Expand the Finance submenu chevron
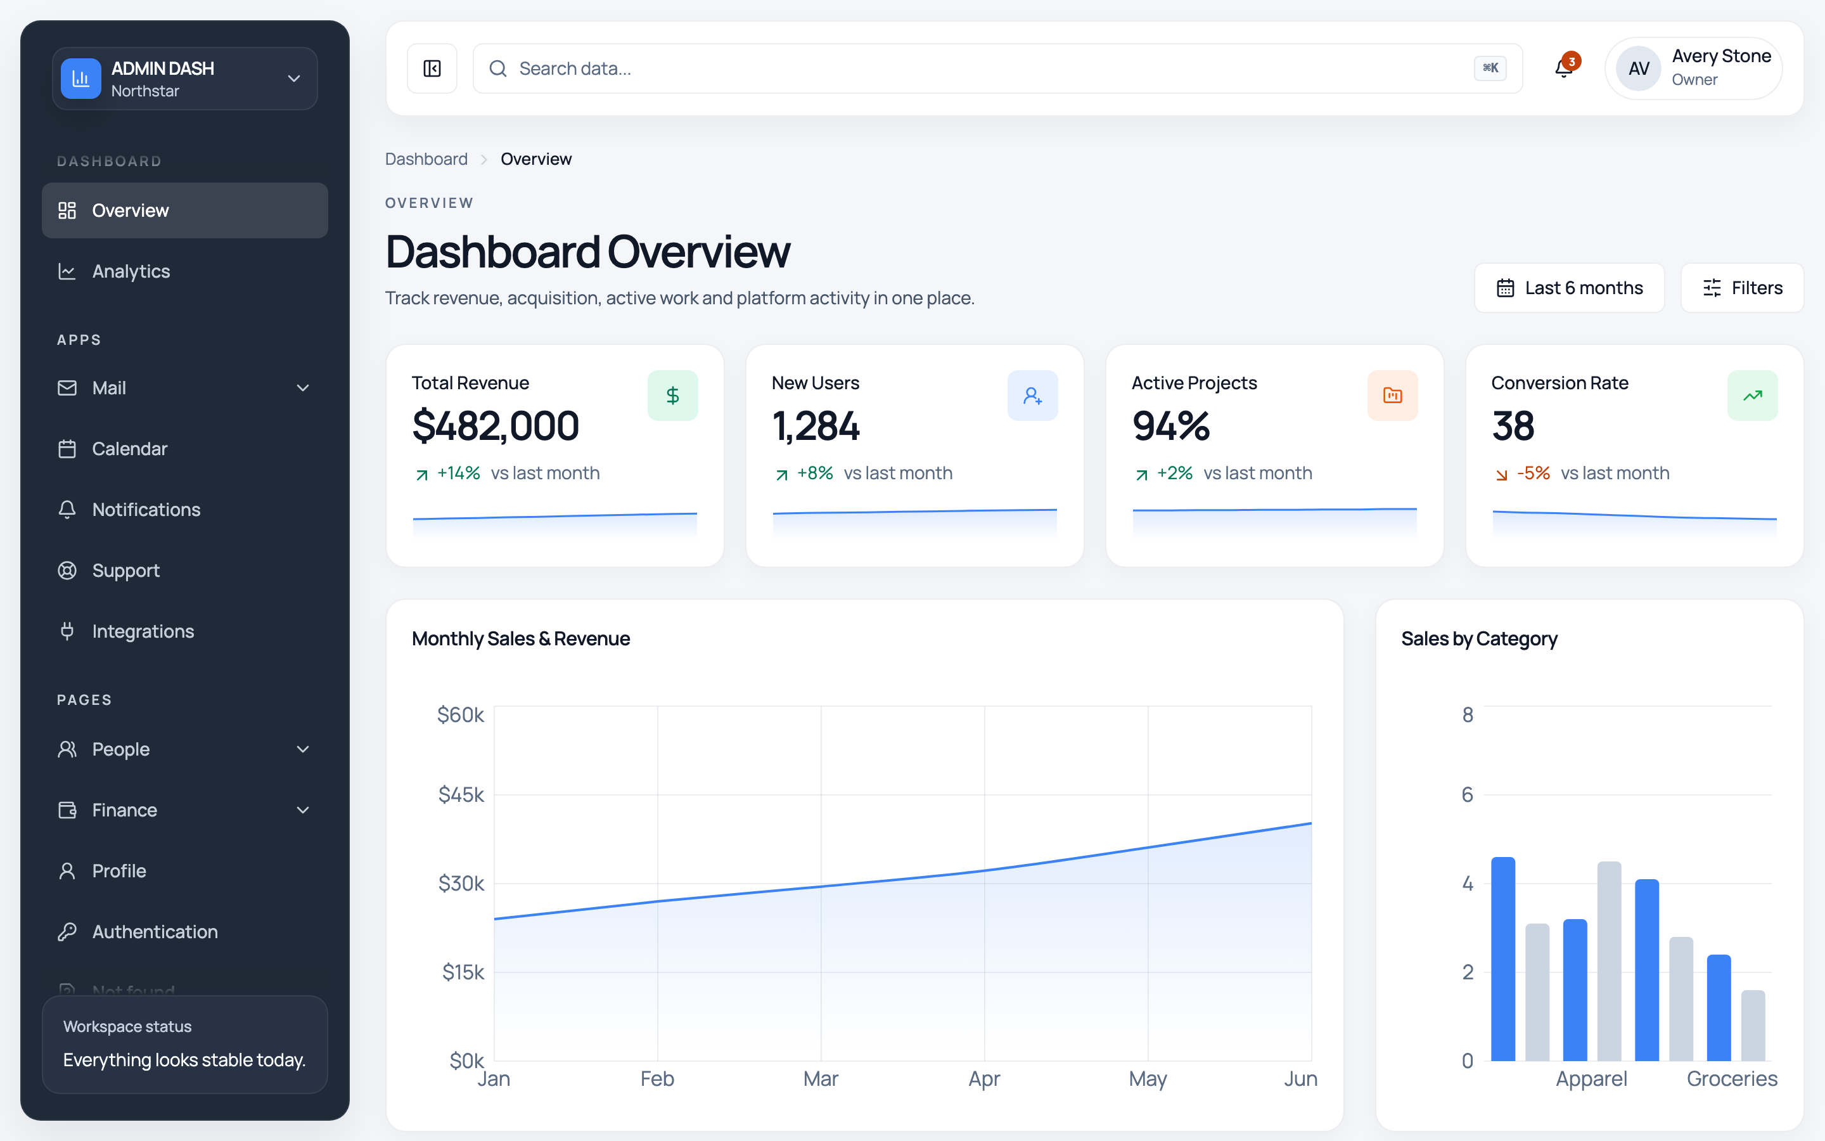1825x1141 pixels. coord(303,811)
